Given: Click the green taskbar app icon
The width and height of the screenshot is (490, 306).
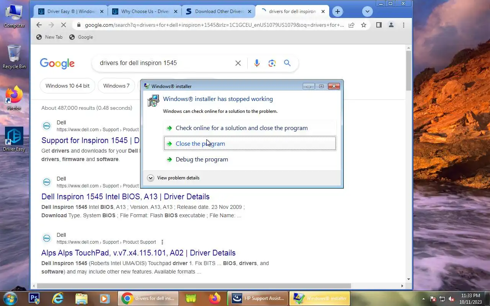Looking at the screenshot, I should click(191, 298).
